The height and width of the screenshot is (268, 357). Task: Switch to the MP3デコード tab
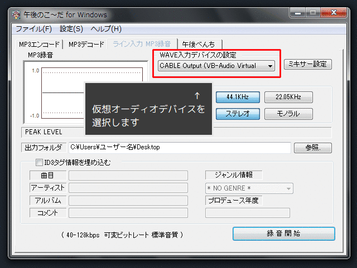(x=86, y=45)
